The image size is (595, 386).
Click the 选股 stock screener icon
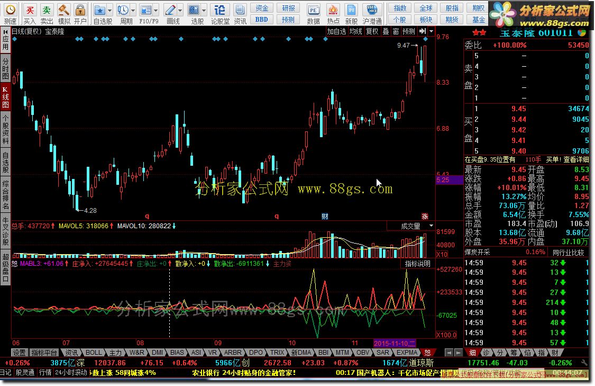[x=194, y=10]
